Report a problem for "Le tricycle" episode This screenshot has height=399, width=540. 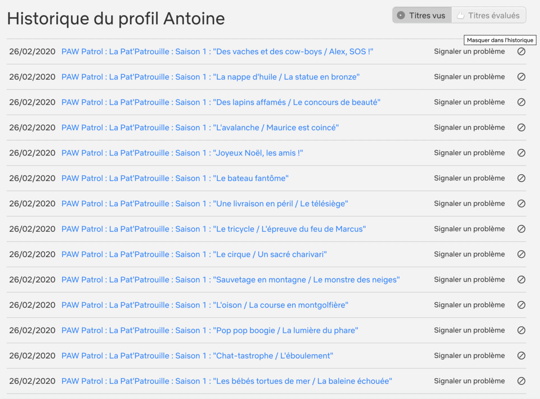pos(469,229)
